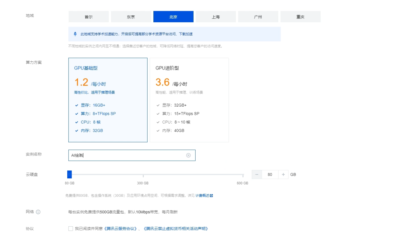Open the 腾讯云服务协议 link
Screen dimensions: 415x239
(120, 229)
